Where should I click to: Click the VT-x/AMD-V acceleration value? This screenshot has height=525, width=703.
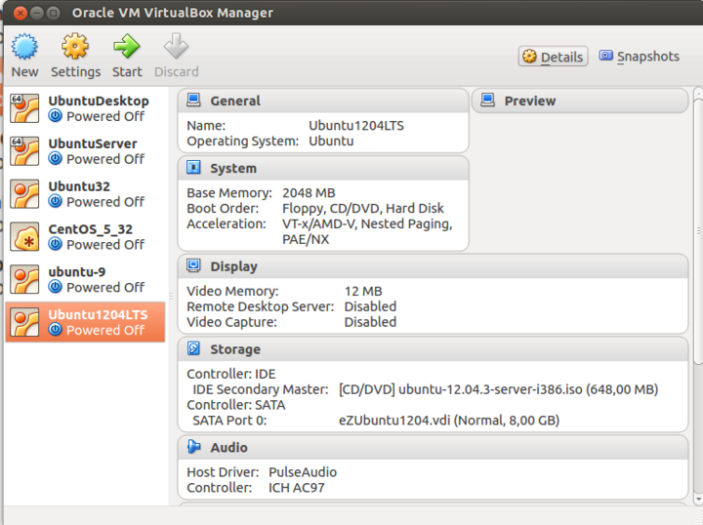[x=367, y=231]
